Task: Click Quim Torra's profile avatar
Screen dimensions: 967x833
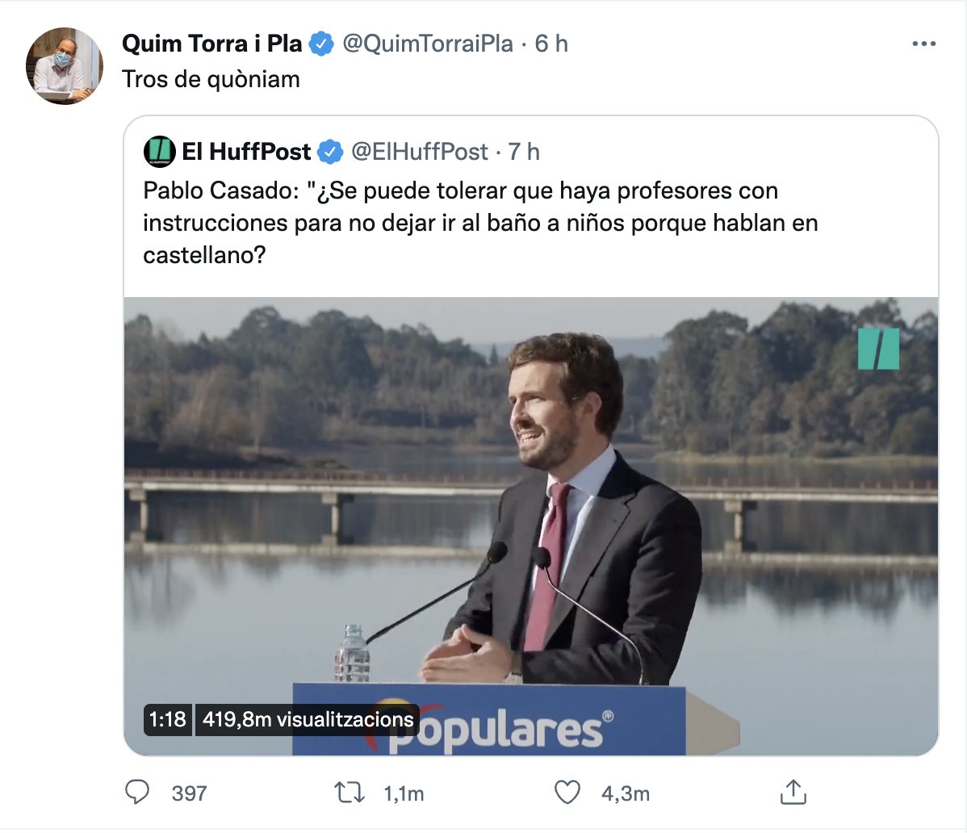Action: (x=65, y=66)
